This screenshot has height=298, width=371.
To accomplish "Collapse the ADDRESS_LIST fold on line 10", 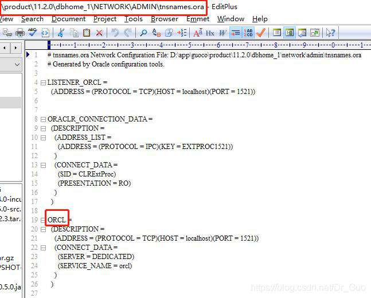I will point(43,138).
